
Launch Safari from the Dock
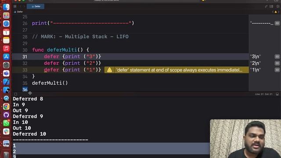tap(6, 24)
